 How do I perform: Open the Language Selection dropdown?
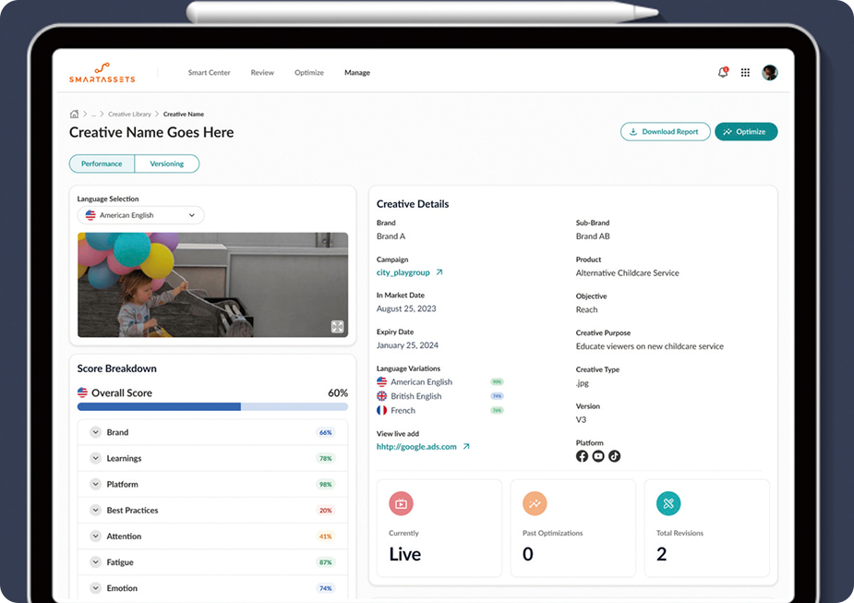140,215
